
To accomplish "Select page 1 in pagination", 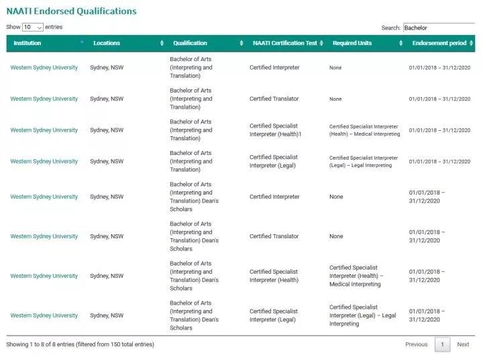I will pyautogui.click(x=442, y=344).
